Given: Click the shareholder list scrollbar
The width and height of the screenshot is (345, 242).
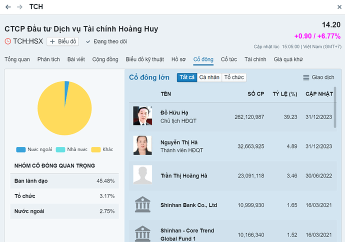Looking at the screenshot, I should [x=334, y=115].
